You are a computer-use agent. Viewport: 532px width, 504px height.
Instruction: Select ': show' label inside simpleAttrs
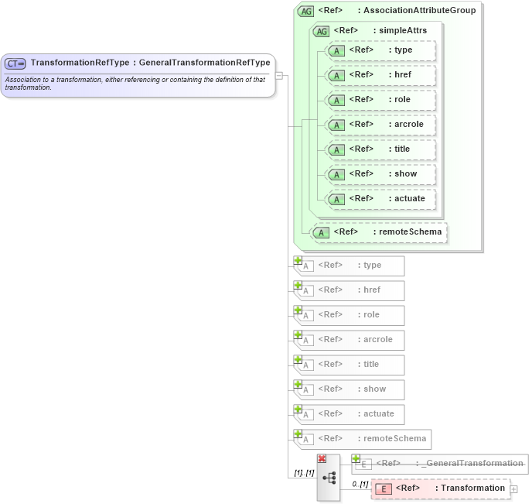pyautogui.click(x=402, y=173)
